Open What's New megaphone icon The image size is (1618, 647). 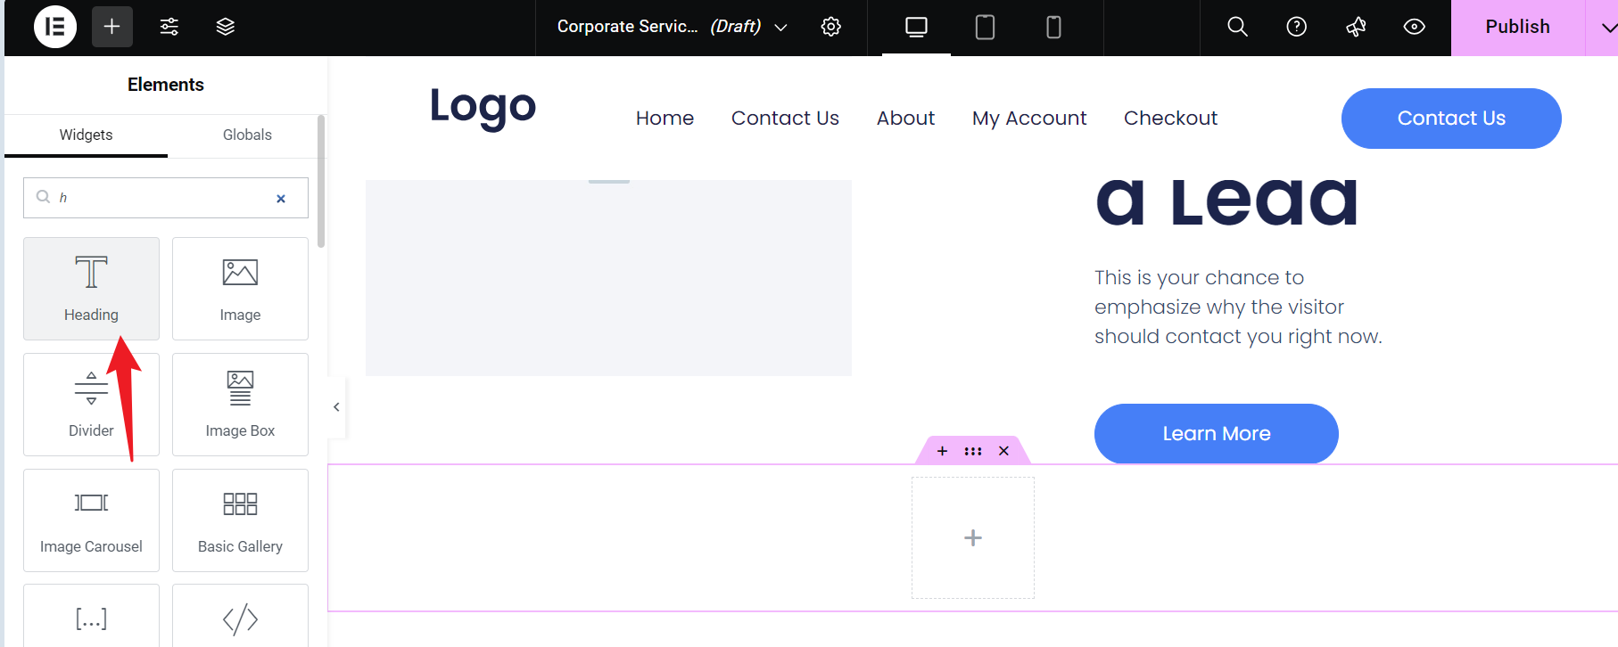[1356, 27]
